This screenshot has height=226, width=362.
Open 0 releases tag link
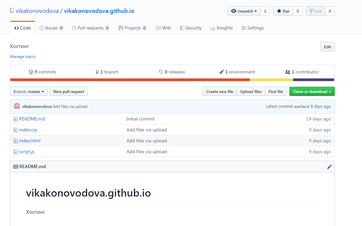pos(172,72)
